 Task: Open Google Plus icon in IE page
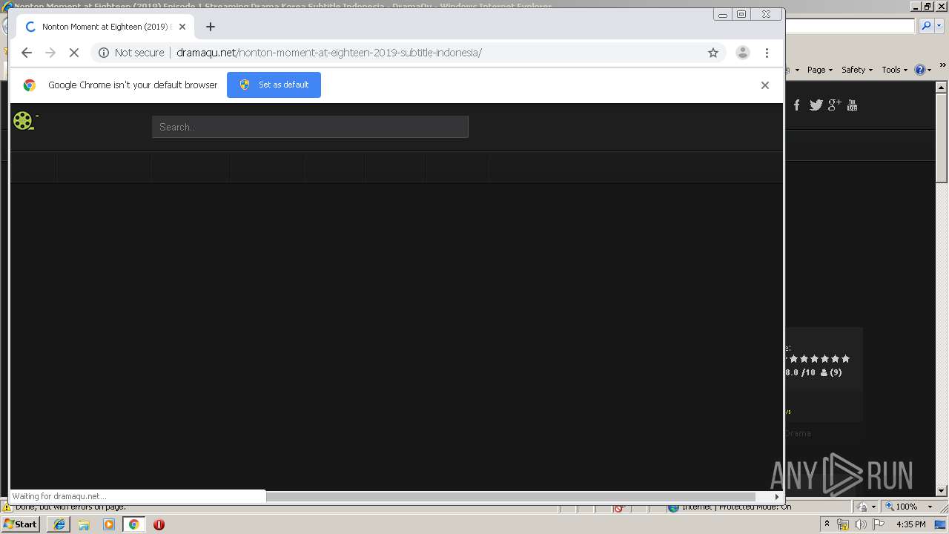835,105
